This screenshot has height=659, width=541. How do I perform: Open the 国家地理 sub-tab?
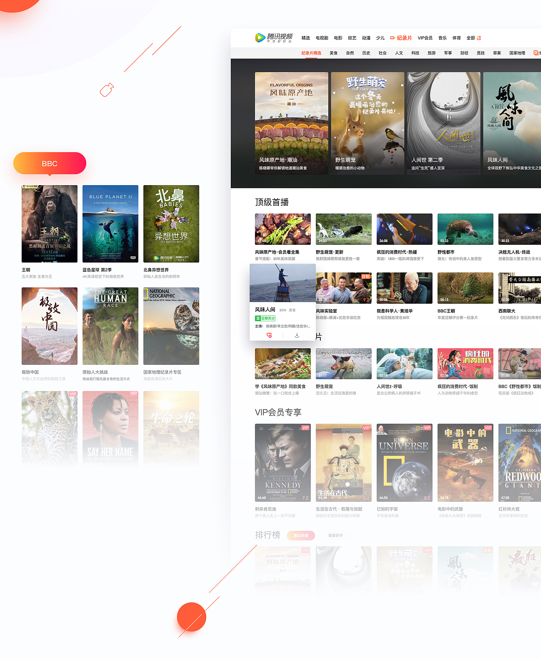click(517, 53)
